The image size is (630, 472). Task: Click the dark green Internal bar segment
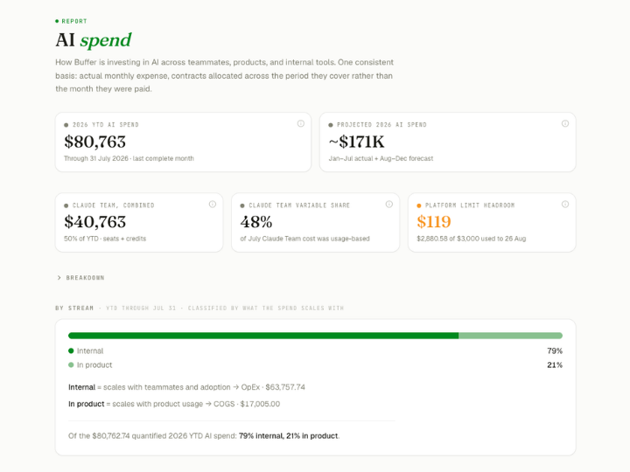(263, 336)
